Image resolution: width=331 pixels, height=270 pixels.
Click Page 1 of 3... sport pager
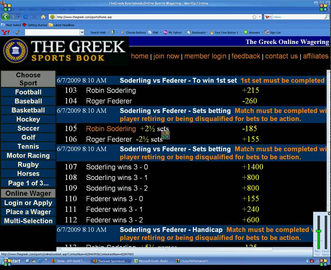28,183
